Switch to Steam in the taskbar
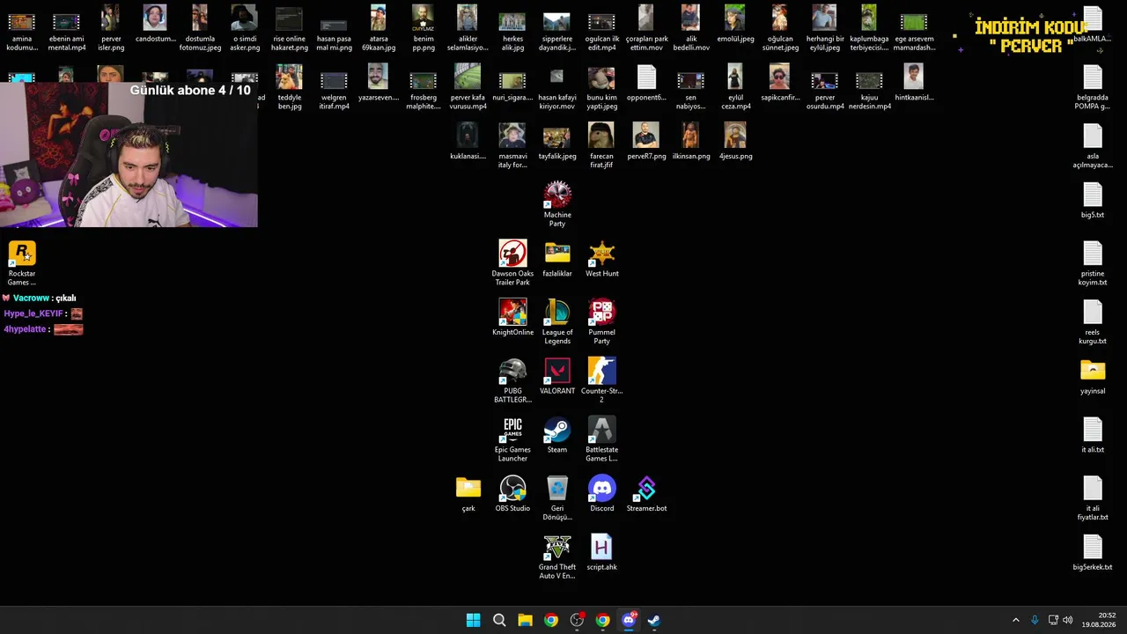The width and height of the screenshot is (1127, 634). point(654,620)
